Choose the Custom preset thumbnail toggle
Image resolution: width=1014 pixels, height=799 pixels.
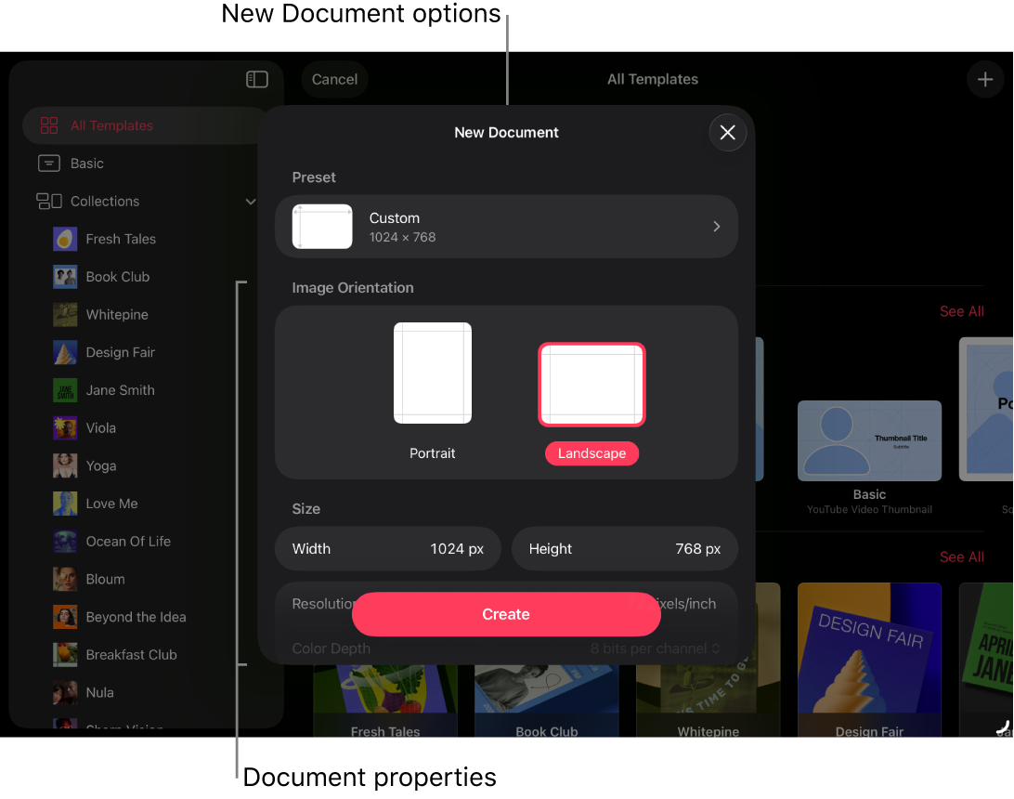pyautogui.click(x=322, y=226)
